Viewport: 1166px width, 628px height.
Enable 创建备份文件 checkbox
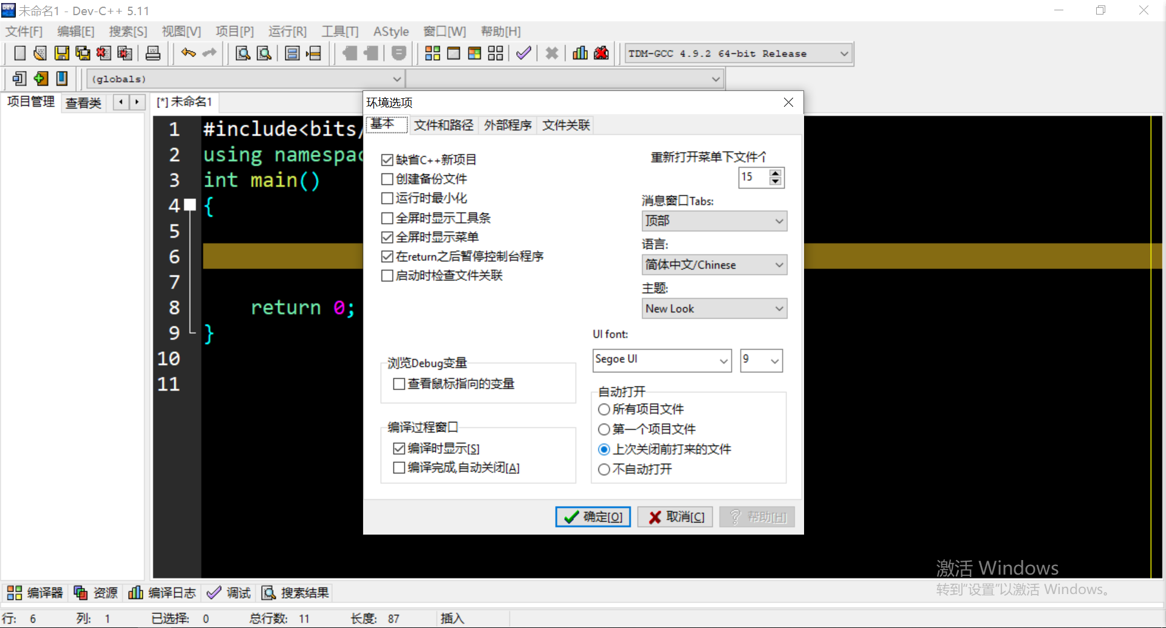(x=387, y=179)
